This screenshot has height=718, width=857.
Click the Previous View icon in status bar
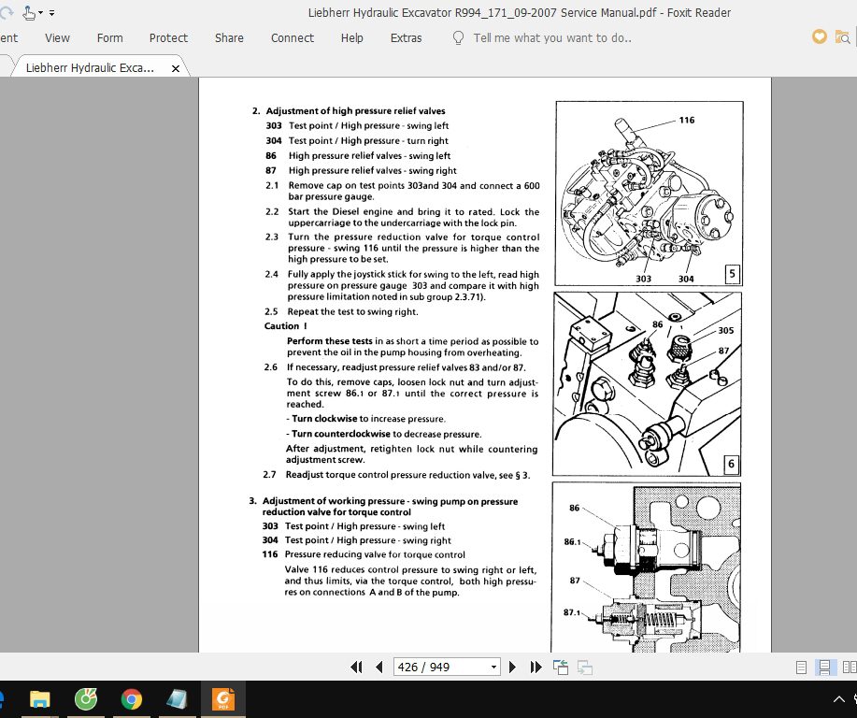(561, 668)
